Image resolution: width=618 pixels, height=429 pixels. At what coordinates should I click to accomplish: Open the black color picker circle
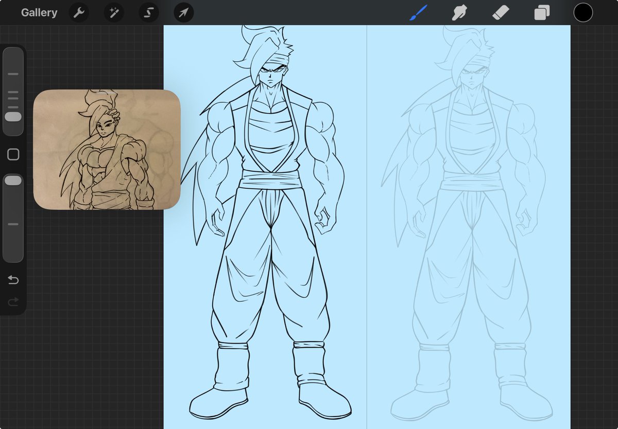tap(583, 12)
